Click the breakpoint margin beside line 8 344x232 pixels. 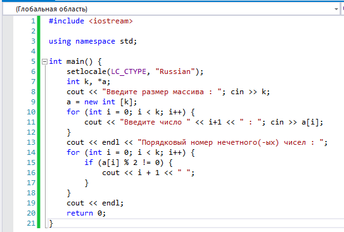[8, 92]
